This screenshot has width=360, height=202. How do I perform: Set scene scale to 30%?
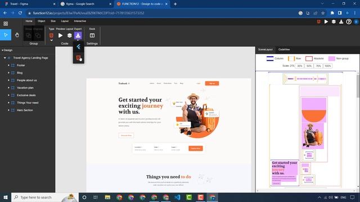click(300, 66)
